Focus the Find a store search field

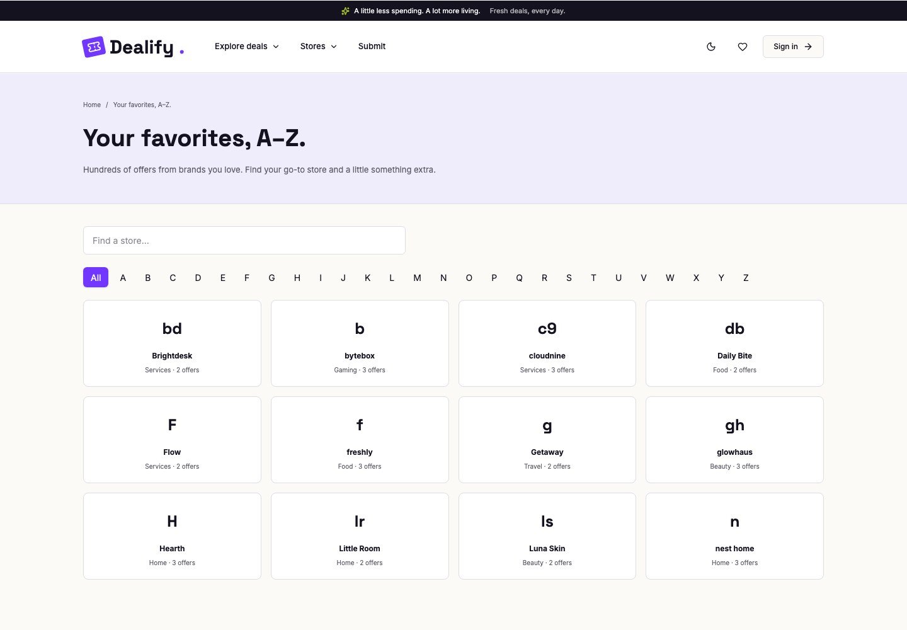pos(244,241)
